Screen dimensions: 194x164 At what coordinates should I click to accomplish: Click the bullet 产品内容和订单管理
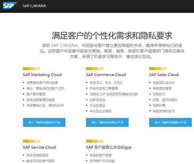pos(104,88)
